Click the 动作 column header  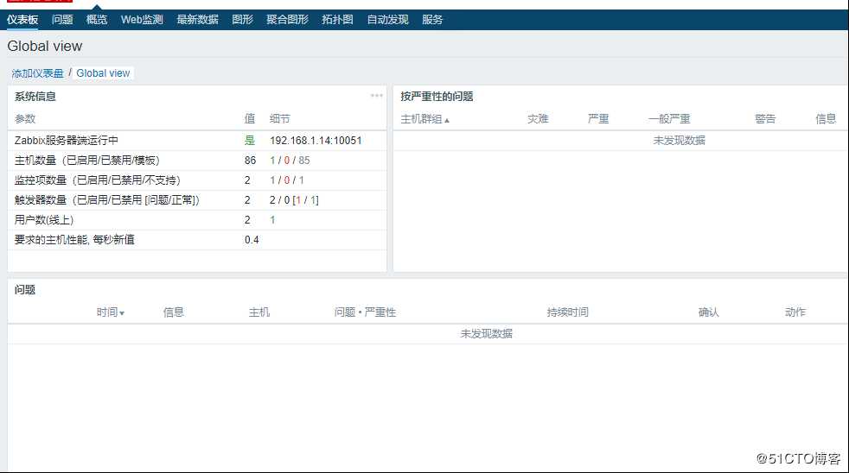point(795,312)
